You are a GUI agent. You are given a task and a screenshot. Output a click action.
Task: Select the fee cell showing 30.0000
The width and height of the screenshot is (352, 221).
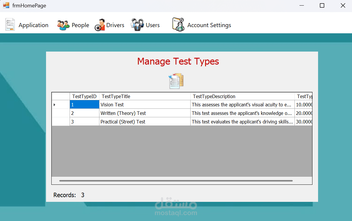(x=304, y=122)
